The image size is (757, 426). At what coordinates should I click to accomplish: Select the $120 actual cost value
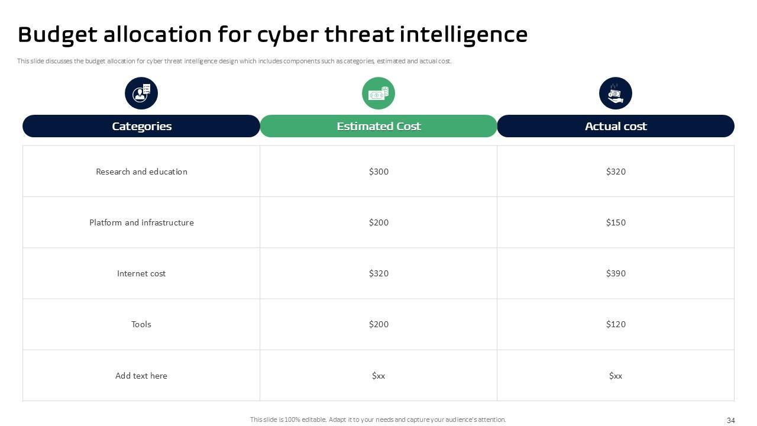(x=616, y=324)
